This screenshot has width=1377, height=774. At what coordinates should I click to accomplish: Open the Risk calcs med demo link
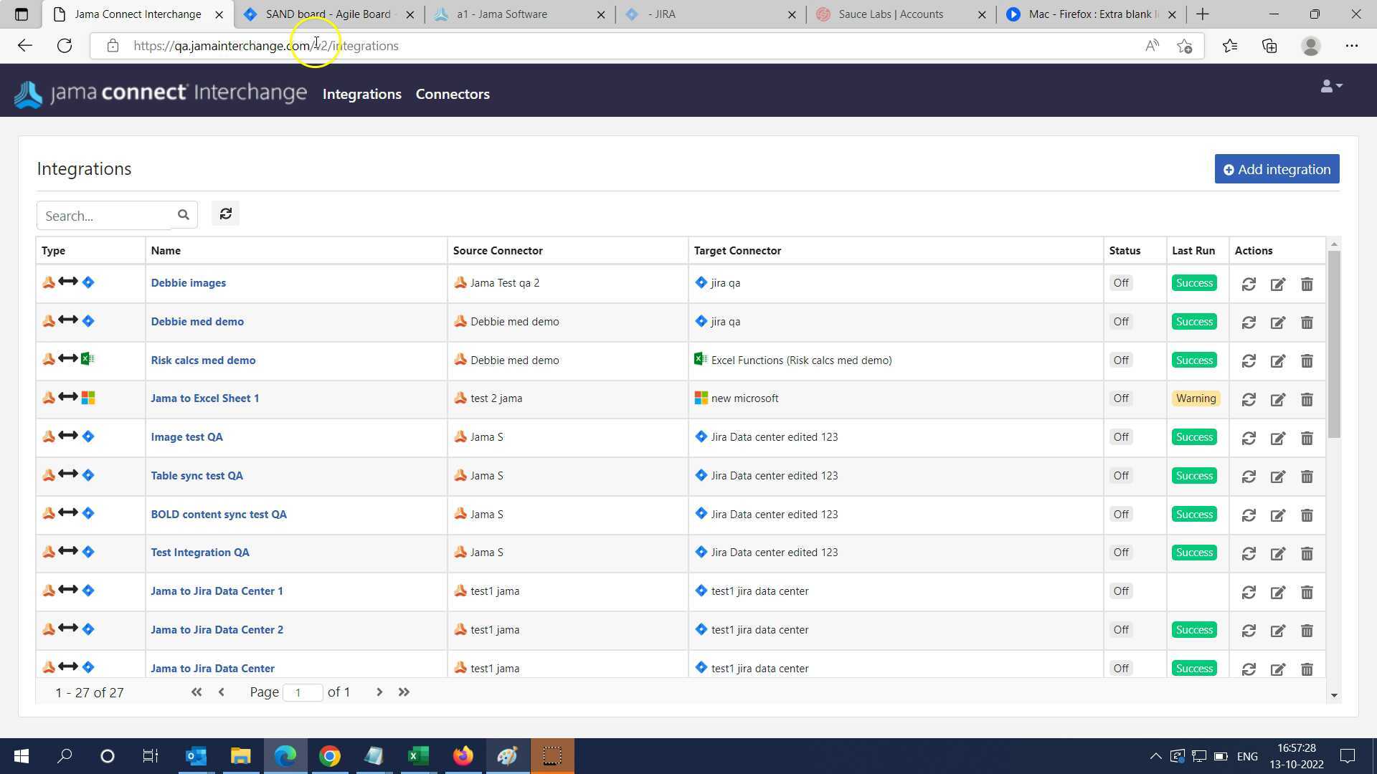(x=203, y=360)
